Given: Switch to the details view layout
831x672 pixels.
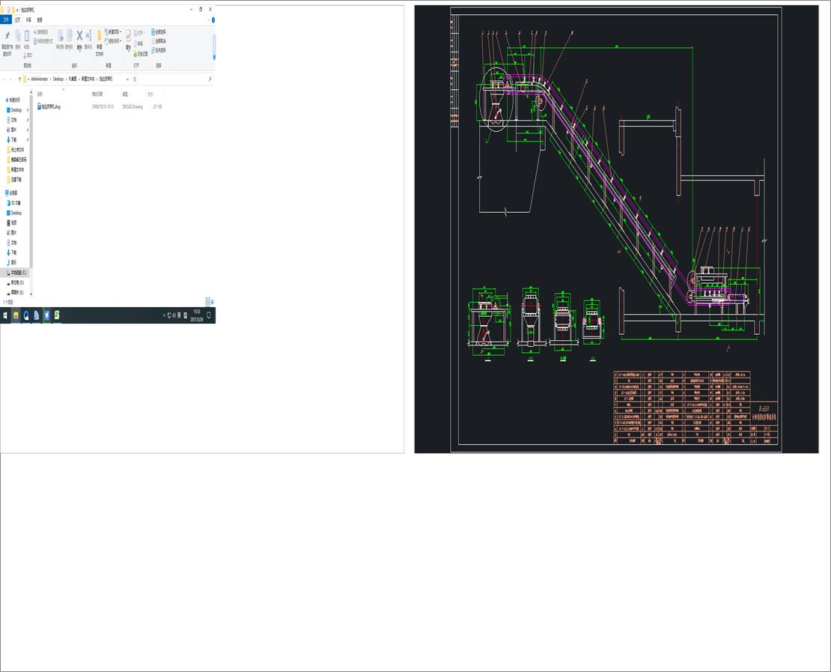Looking at the screenshot, I should click(x=207, y=301).
